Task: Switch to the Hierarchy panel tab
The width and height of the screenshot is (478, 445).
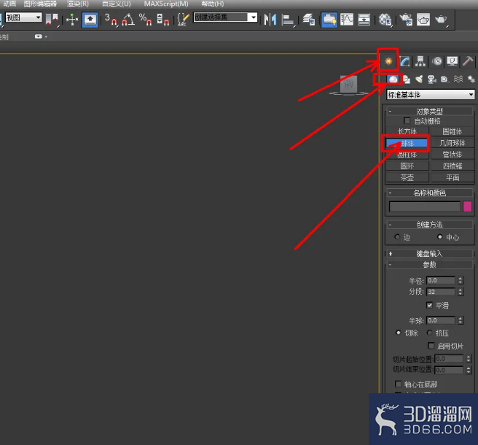Action: coord(420,61)
